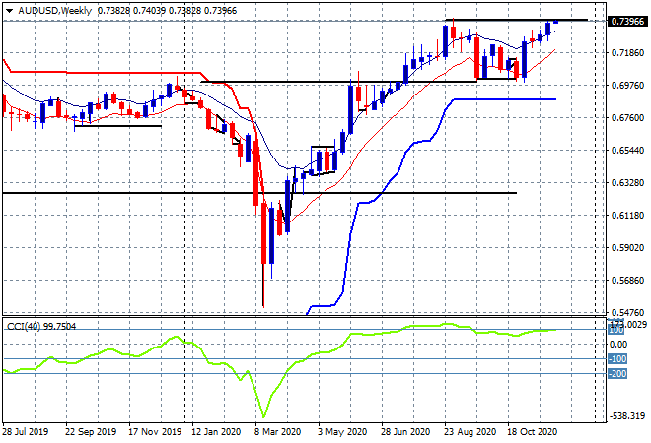Click the -538.319 CCI scale value
651x443 pixels.
tap(627, 416)
